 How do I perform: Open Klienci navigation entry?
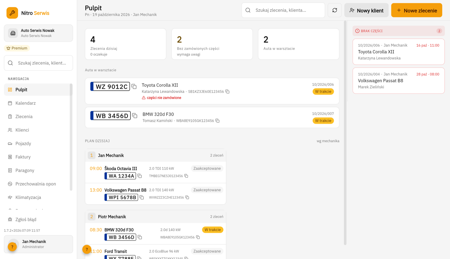point(37,130)
